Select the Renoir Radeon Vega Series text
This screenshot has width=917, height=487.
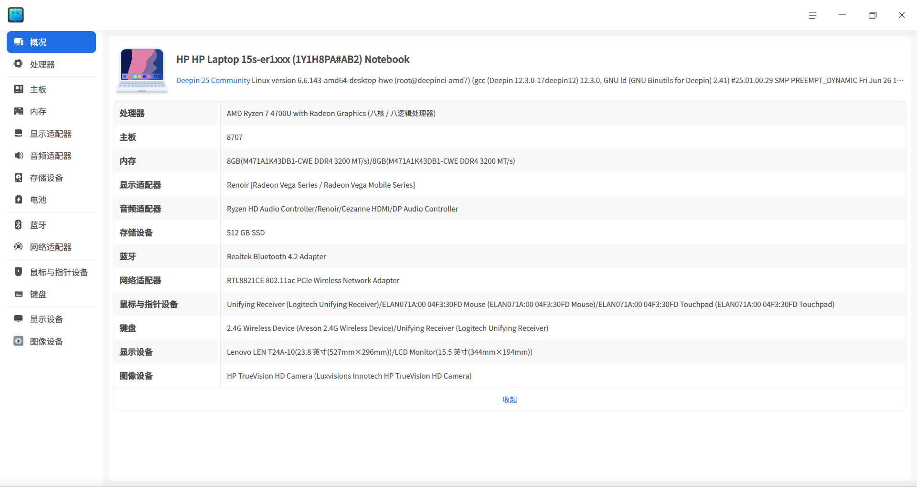pos(321,185)
